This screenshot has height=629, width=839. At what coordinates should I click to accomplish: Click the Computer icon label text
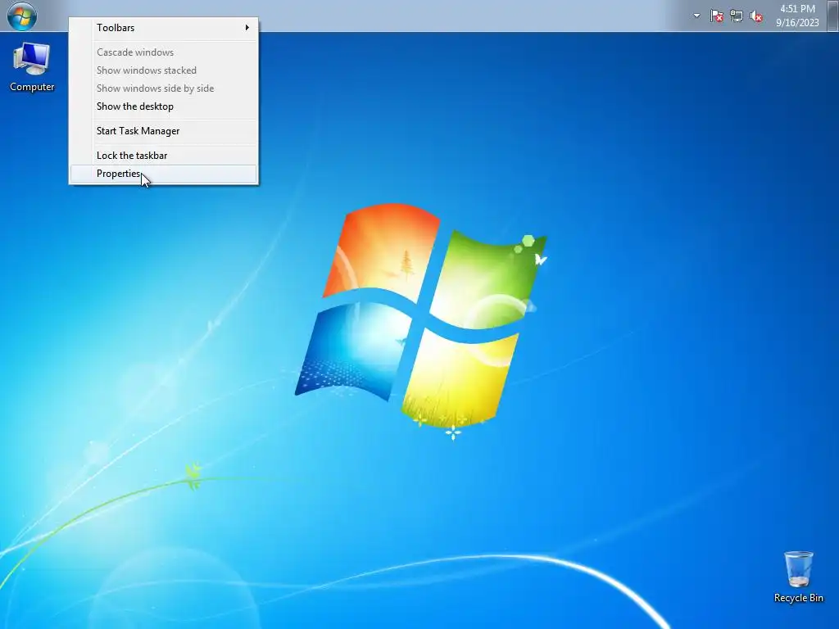pos(32,87)
